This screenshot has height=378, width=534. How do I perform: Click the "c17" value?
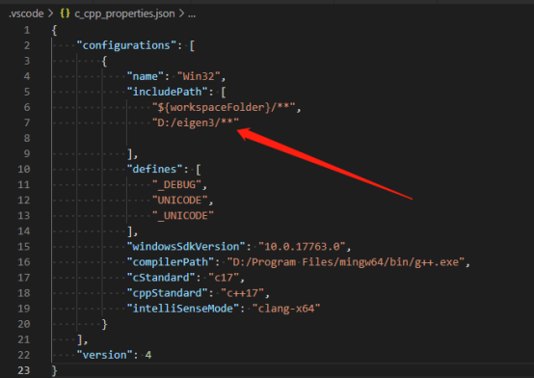point(224,278)
